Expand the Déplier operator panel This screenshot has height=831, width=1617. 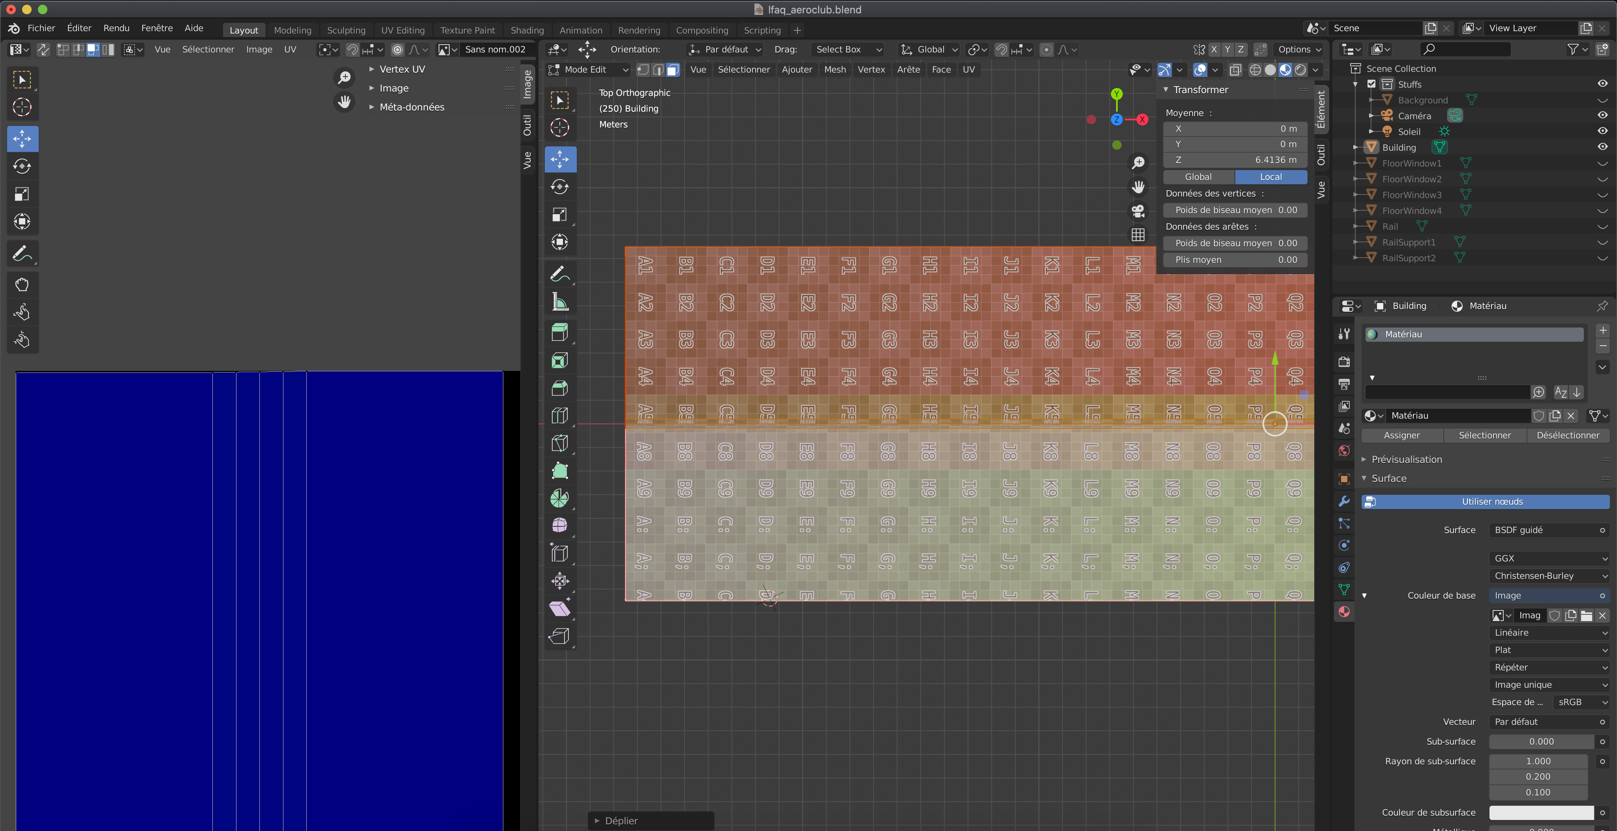[x=651, y=820]
